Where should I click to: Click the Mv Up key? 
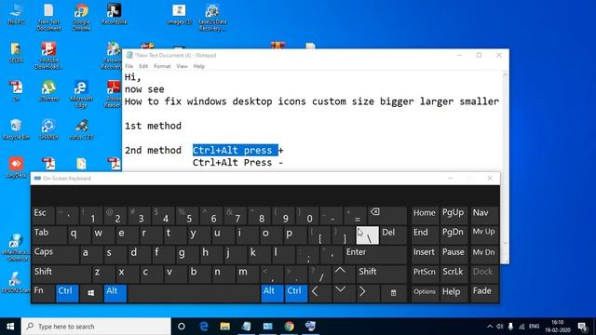[484, 234]
